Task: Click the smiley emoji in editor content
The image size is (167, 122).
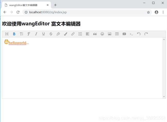Action: point(6,42)
